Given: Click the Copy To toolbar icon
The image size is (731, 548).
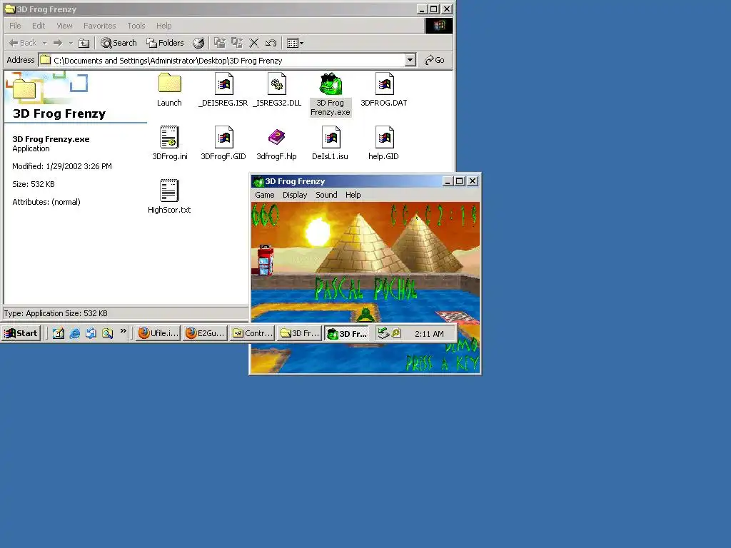Looking at the screenshot, I should pyautogui.click(x=237, y=44).
